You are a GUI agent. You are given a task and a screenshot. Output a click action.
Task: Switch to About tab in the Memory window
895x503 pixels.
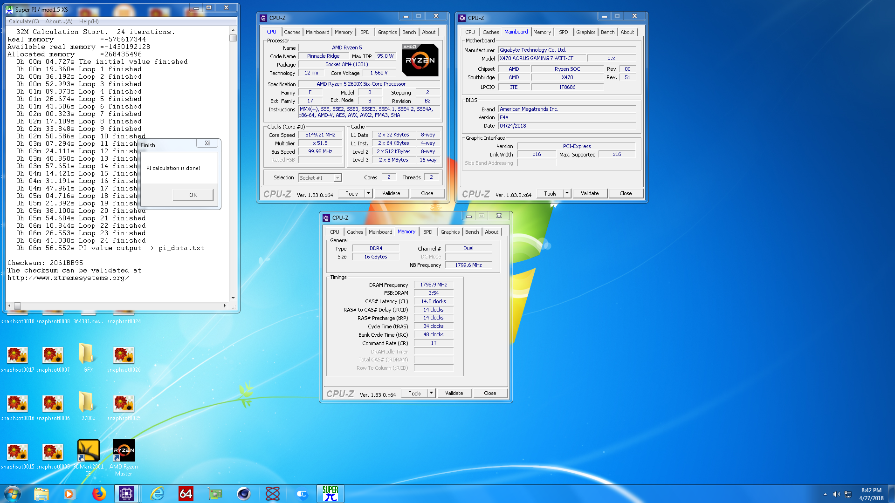(x=492, y=232)
